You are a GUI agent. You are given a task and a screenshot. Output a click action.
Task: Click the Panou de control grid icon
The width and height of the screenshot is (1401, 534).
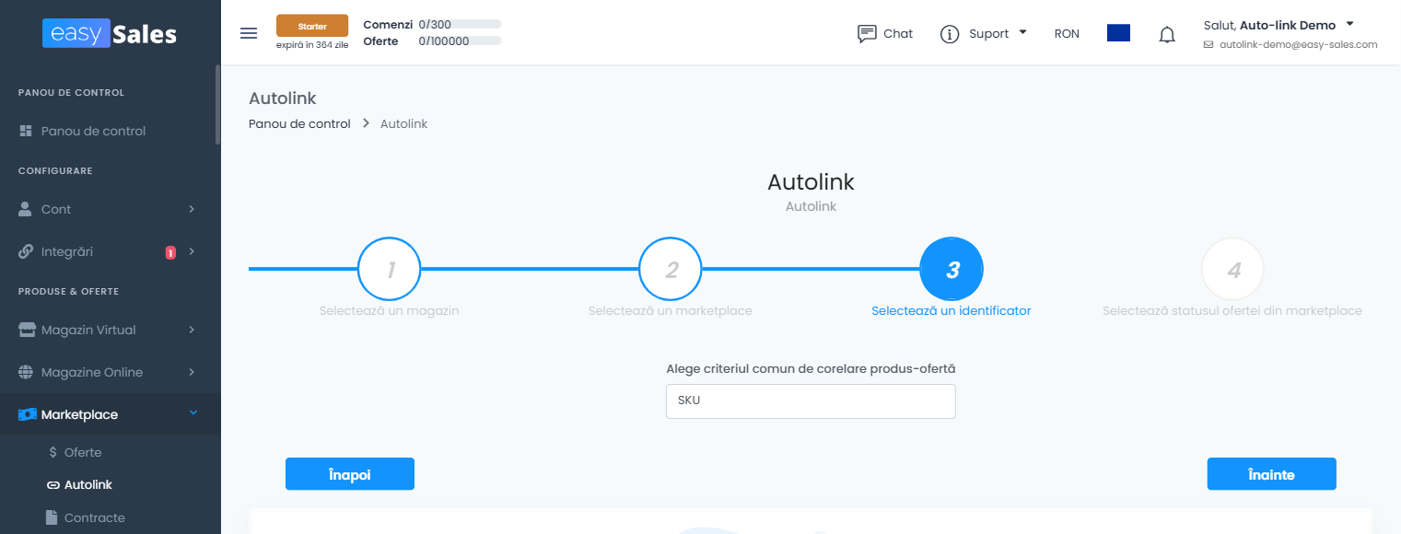point(26,131)
